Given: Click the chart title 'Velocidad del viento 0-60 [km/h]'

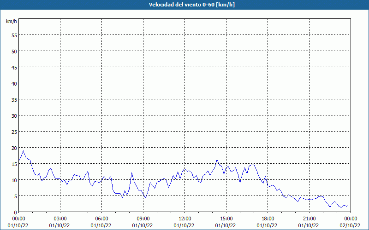Looking at the screenshot, I should (x=192, y=5).
